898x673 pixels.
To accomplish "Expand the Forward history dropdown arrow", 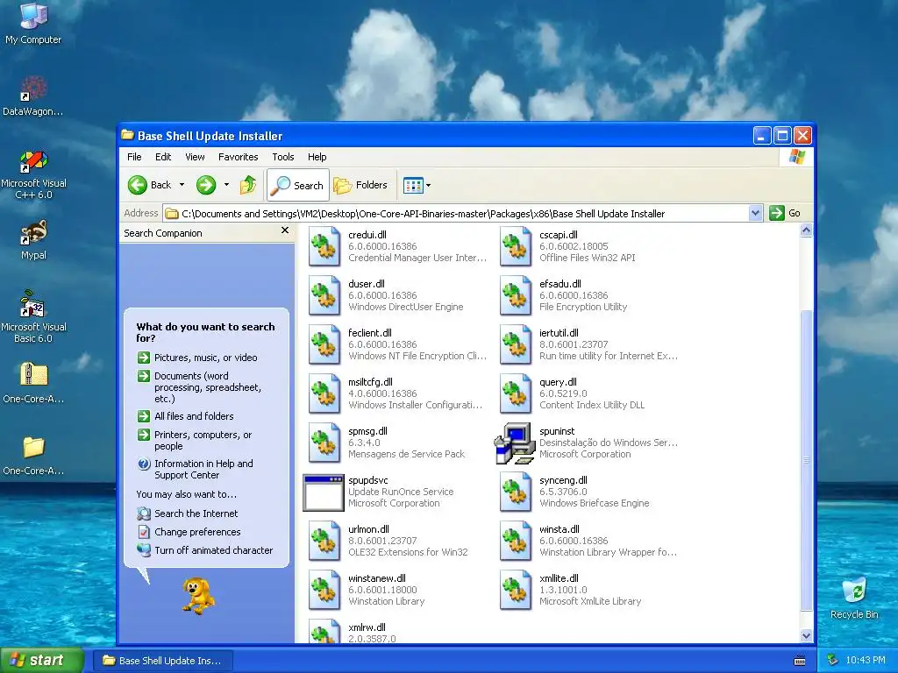I will coord(227,185).
